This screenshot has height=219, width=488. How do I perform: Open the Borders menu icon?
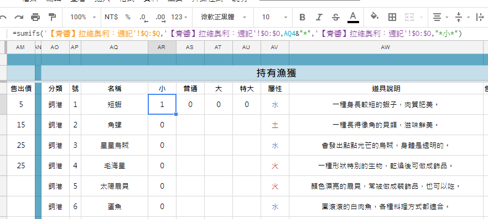[x=392, y=17]
